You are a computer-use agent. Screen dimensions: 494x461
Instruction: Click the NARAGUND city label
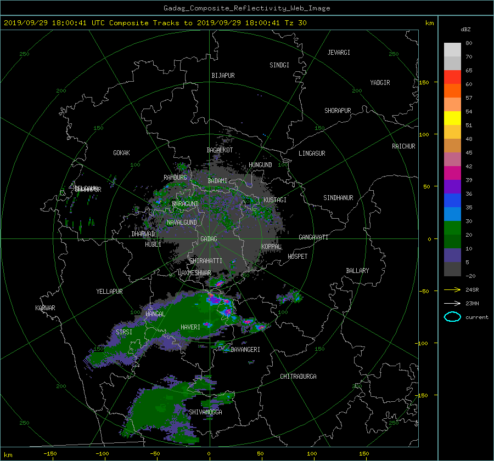(186, 204)
